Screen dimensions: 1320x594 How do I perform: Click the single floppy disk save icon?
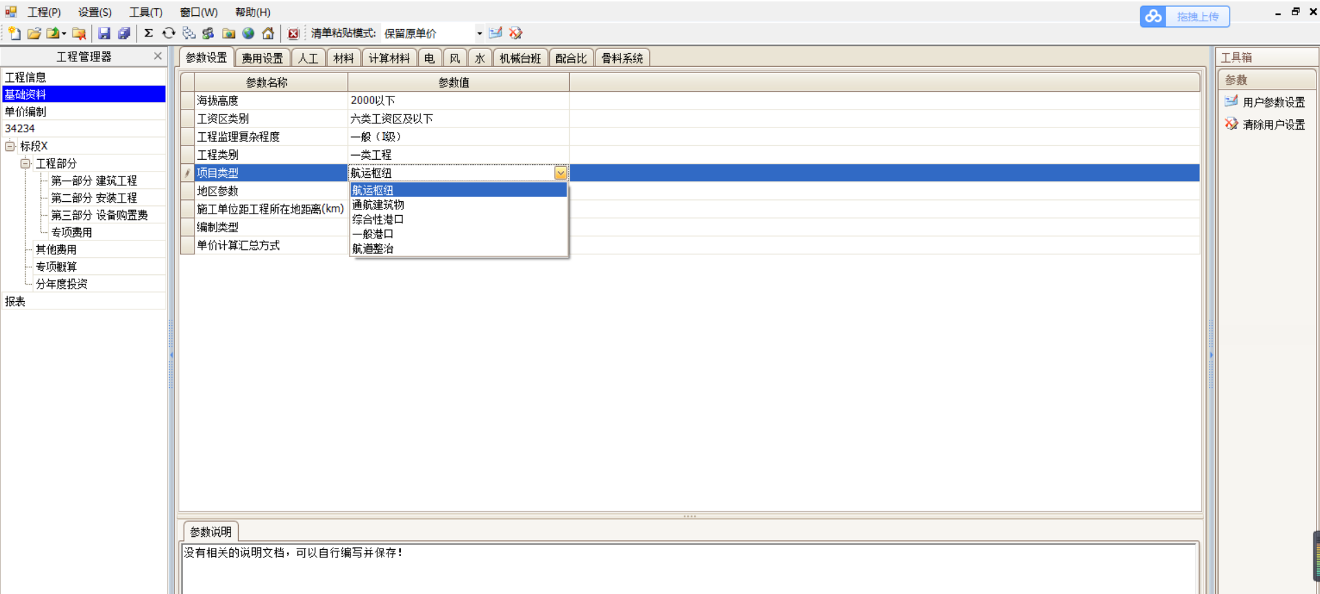[104, 33]
